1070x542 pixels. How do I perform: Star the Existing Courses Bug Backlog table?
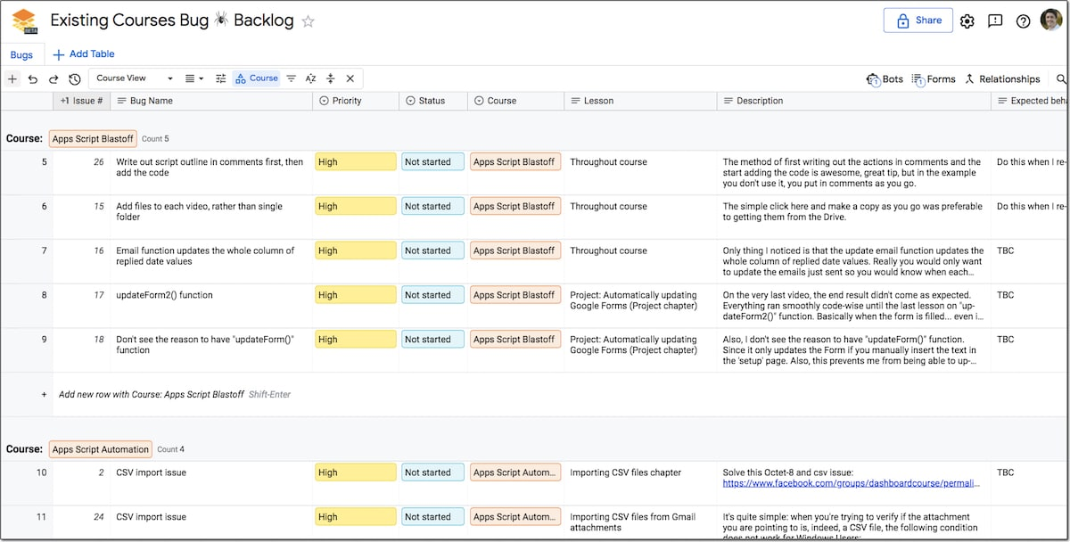pyautogui.click(x=309, y=21)
